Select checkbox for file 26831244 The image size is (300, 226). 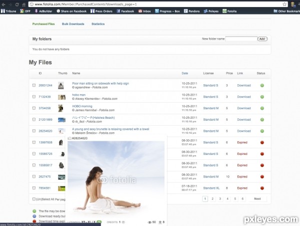(34, 85)
